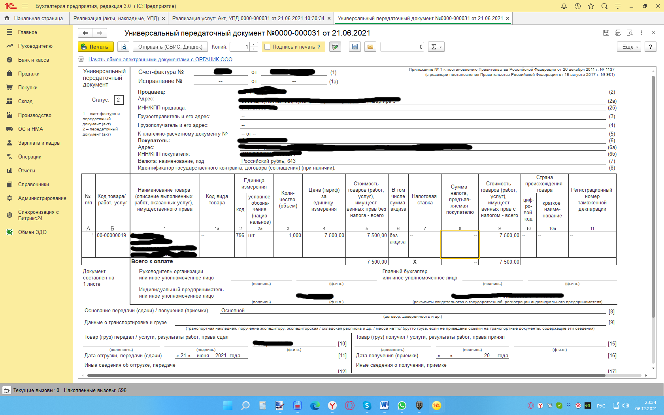Click the Копий number input field
The height and width of the screenshot is (415, 664).
240,47
